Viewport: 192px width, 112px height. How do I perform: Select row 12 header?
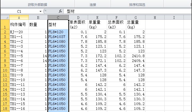coord(5,80)
